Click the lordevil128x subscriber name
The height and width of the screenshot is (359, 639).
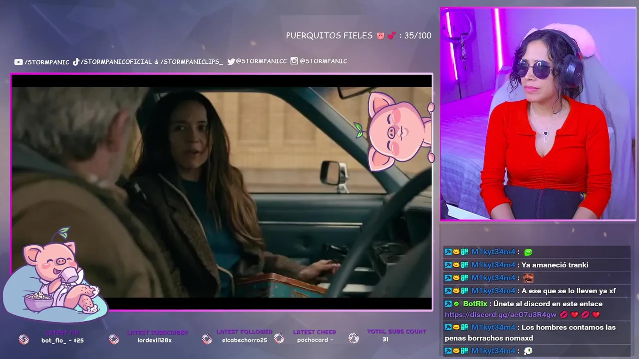pos(155,341)
